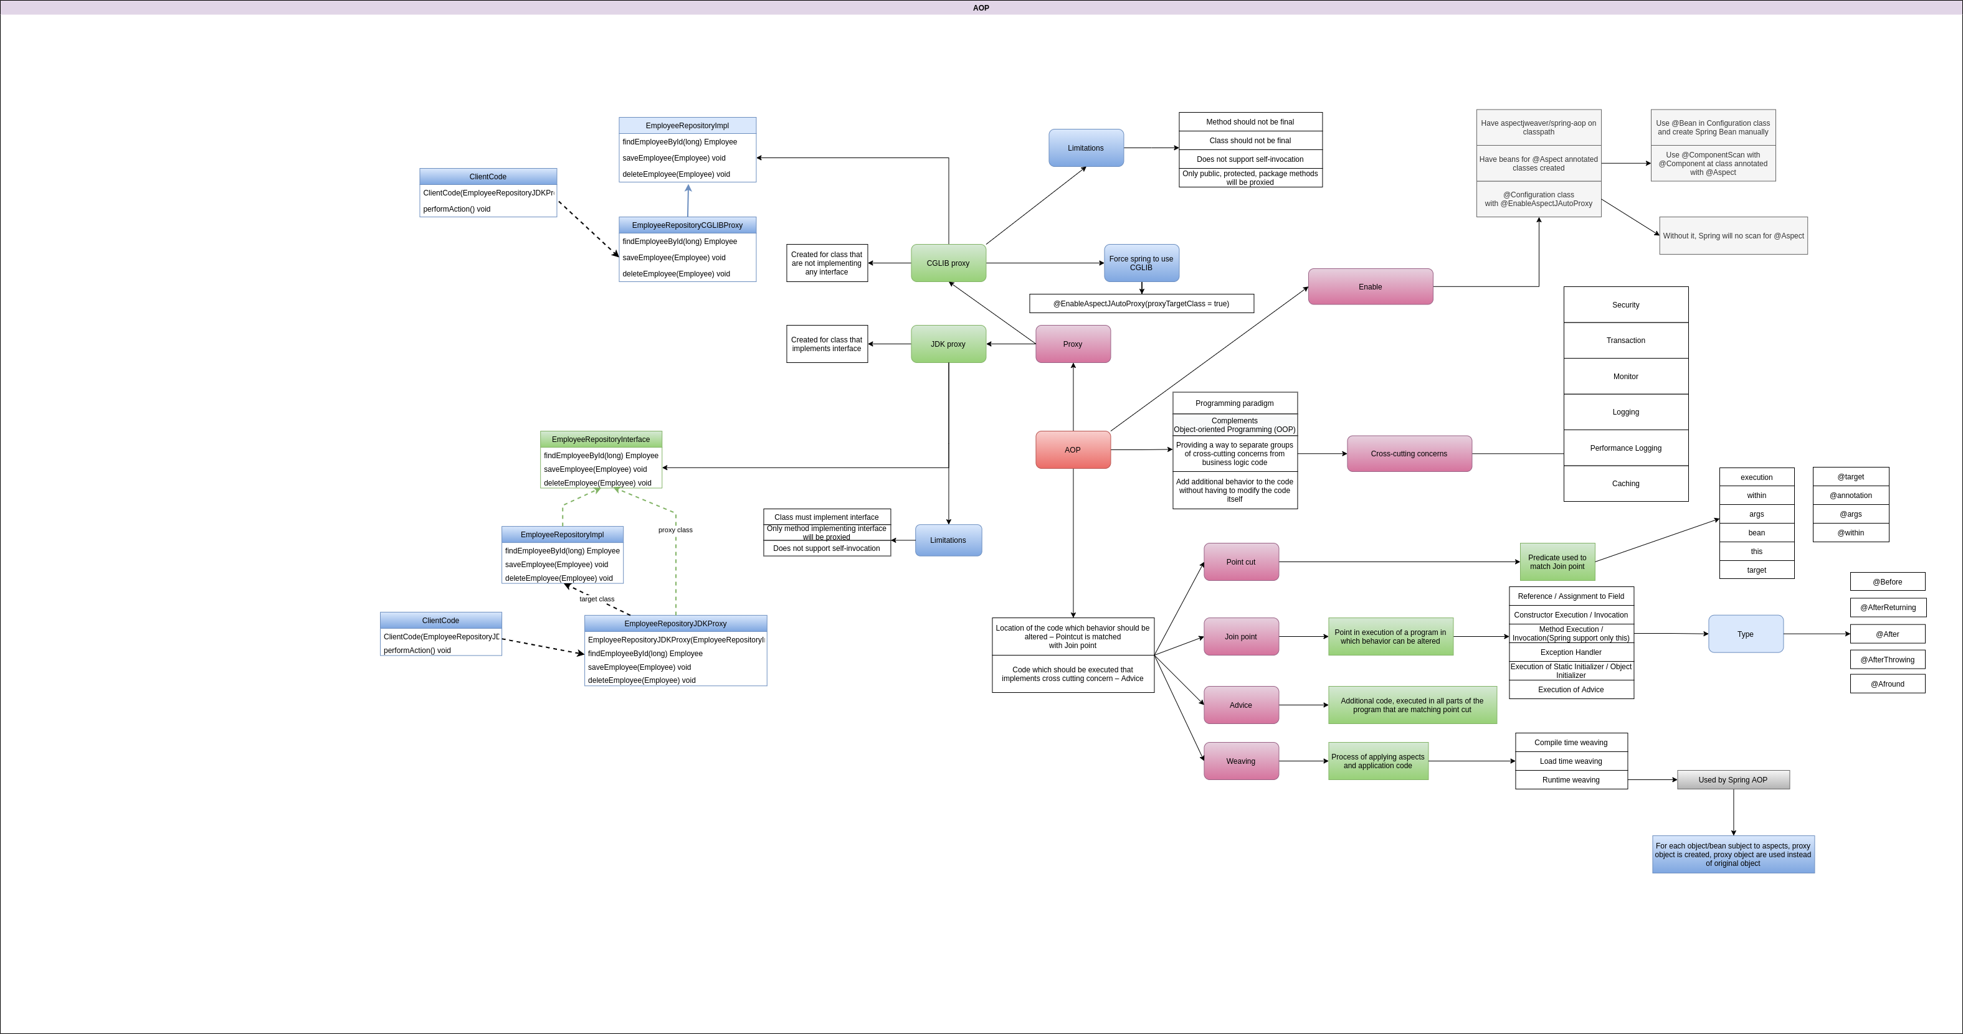Viewport: 1963px width, 1034px height.
Task: Select the @AfterReturning advice type box
Action: (x=1888, y=608)
